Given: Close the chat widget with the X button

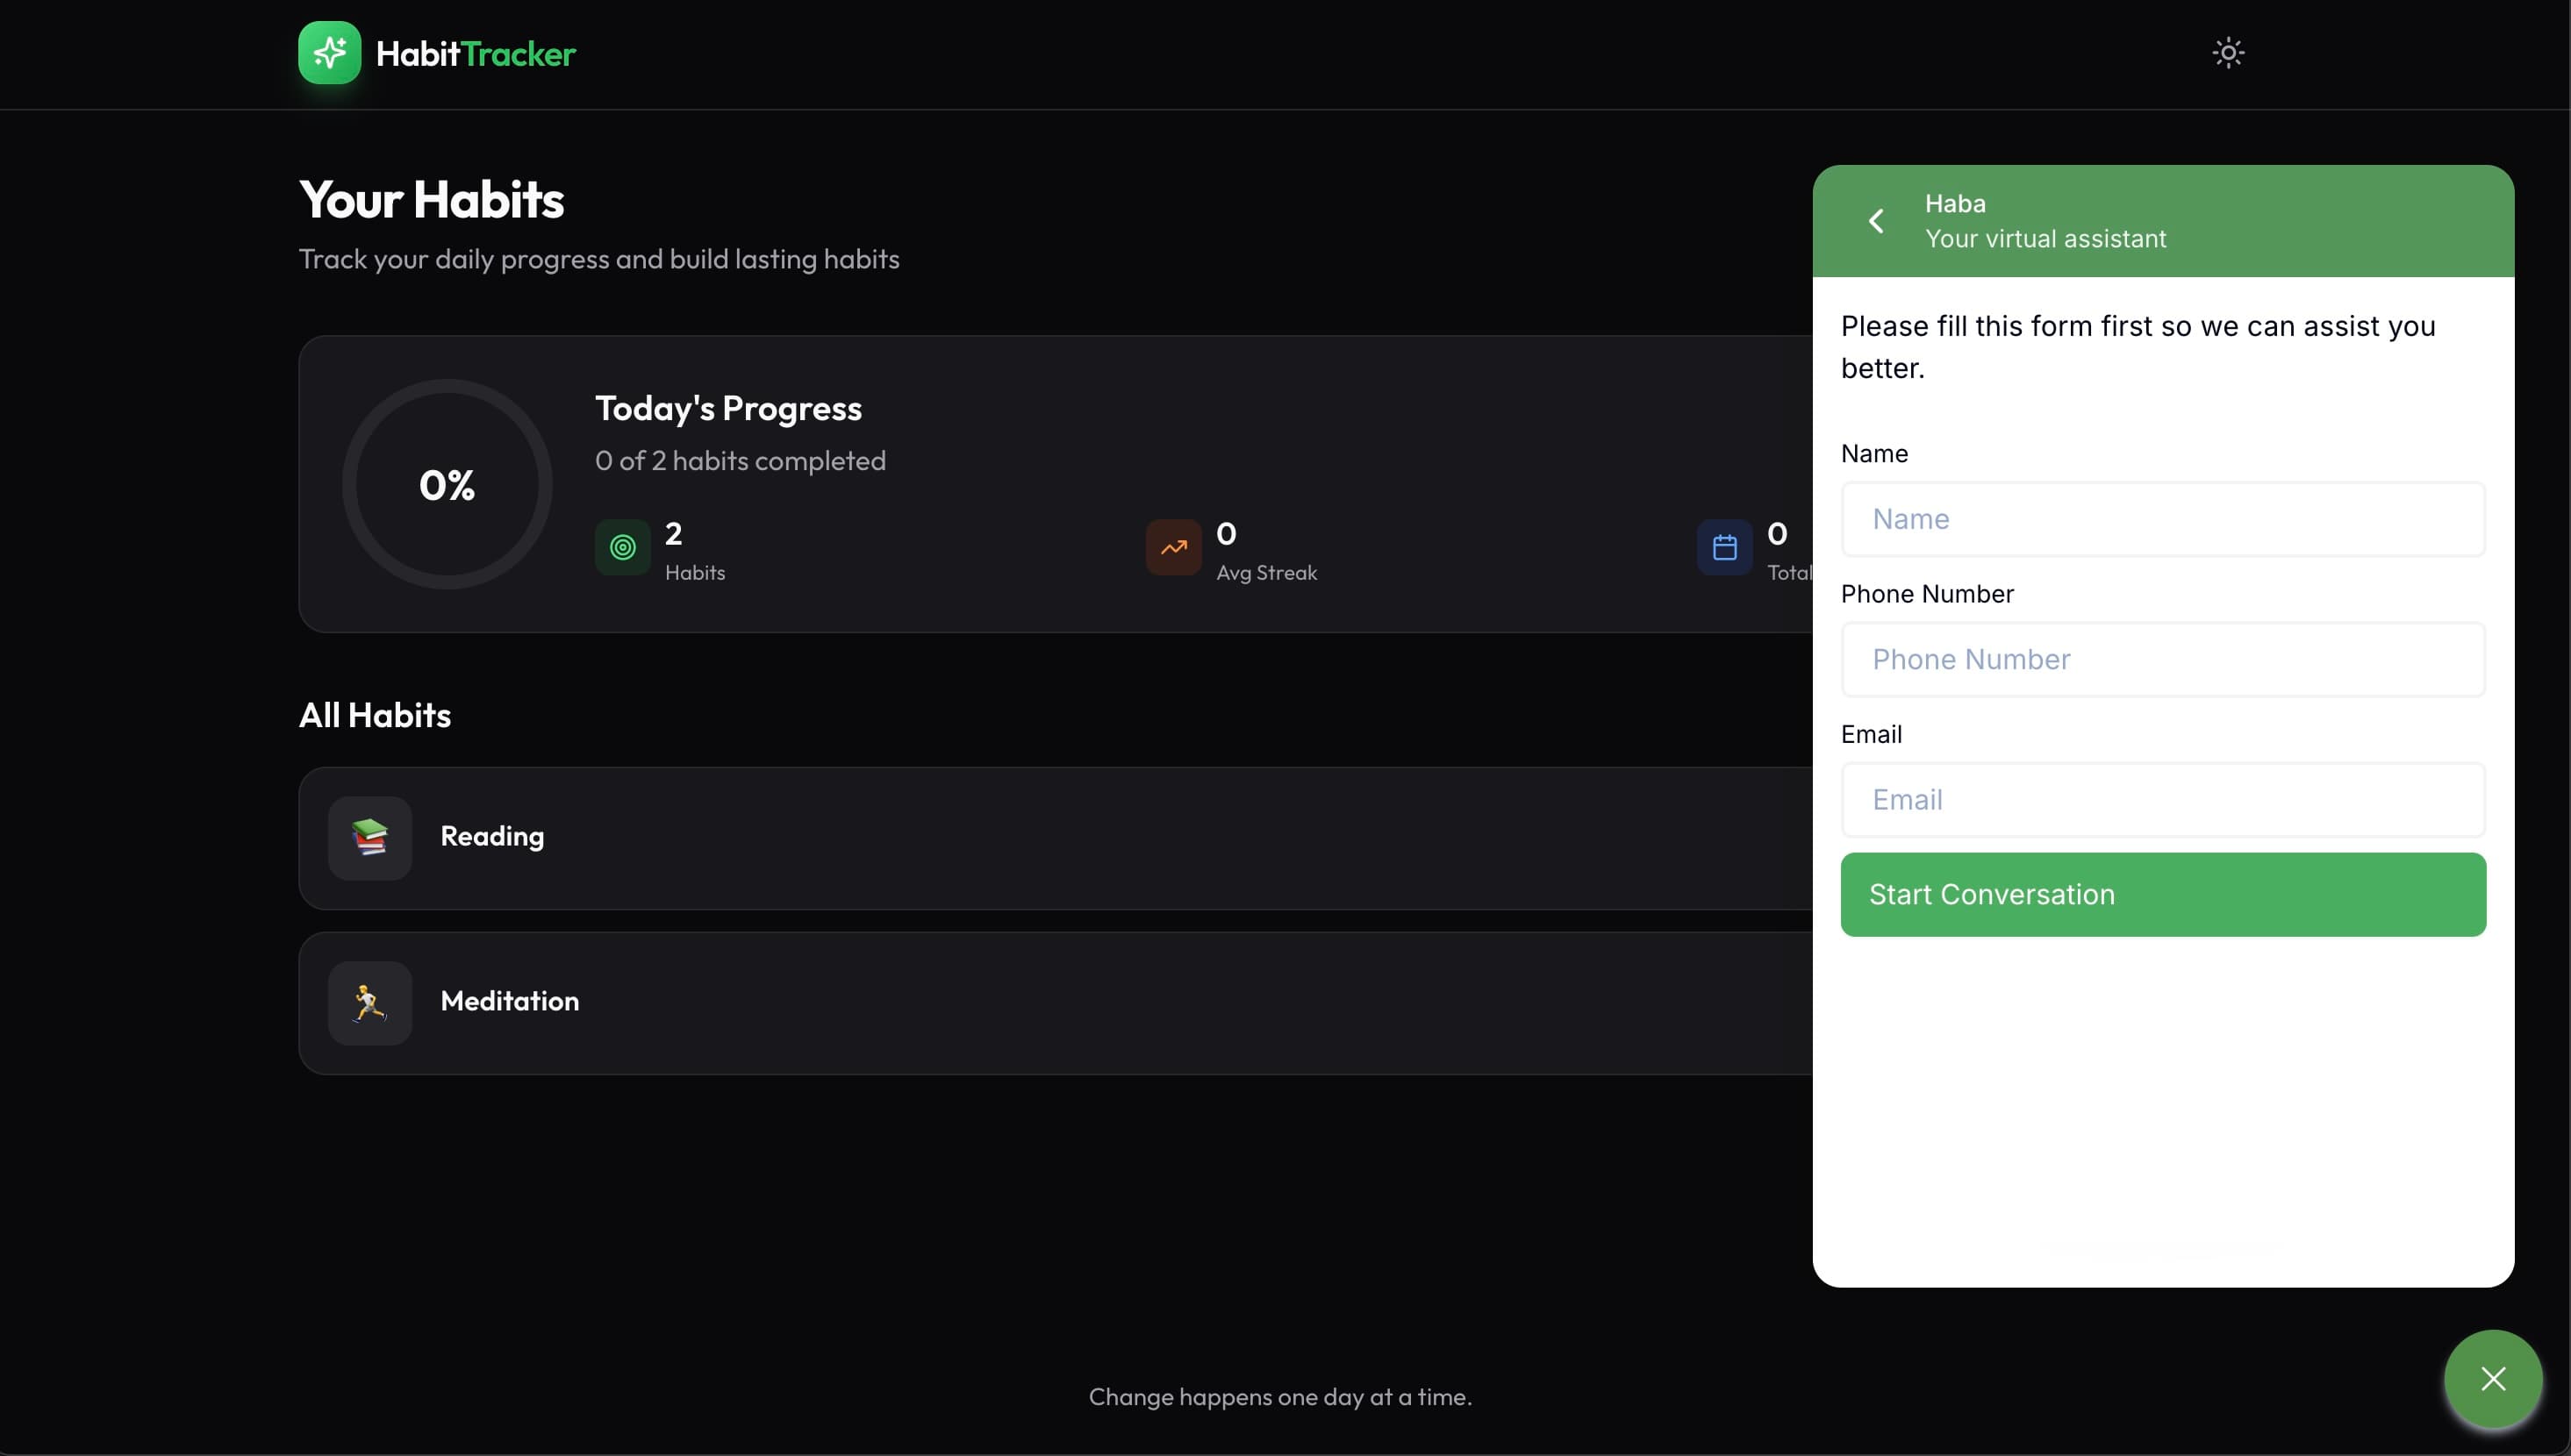Looking at the screenshot, I should [2493, 1379].
